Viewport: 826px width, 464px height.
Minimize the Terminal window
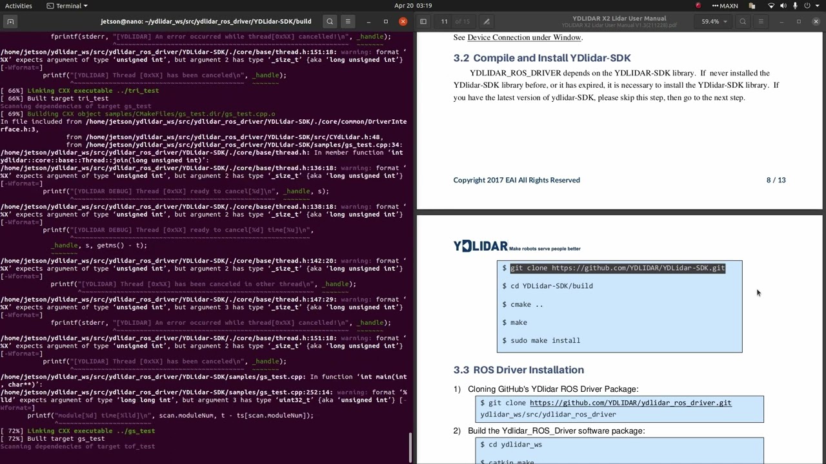coord(368,21)
